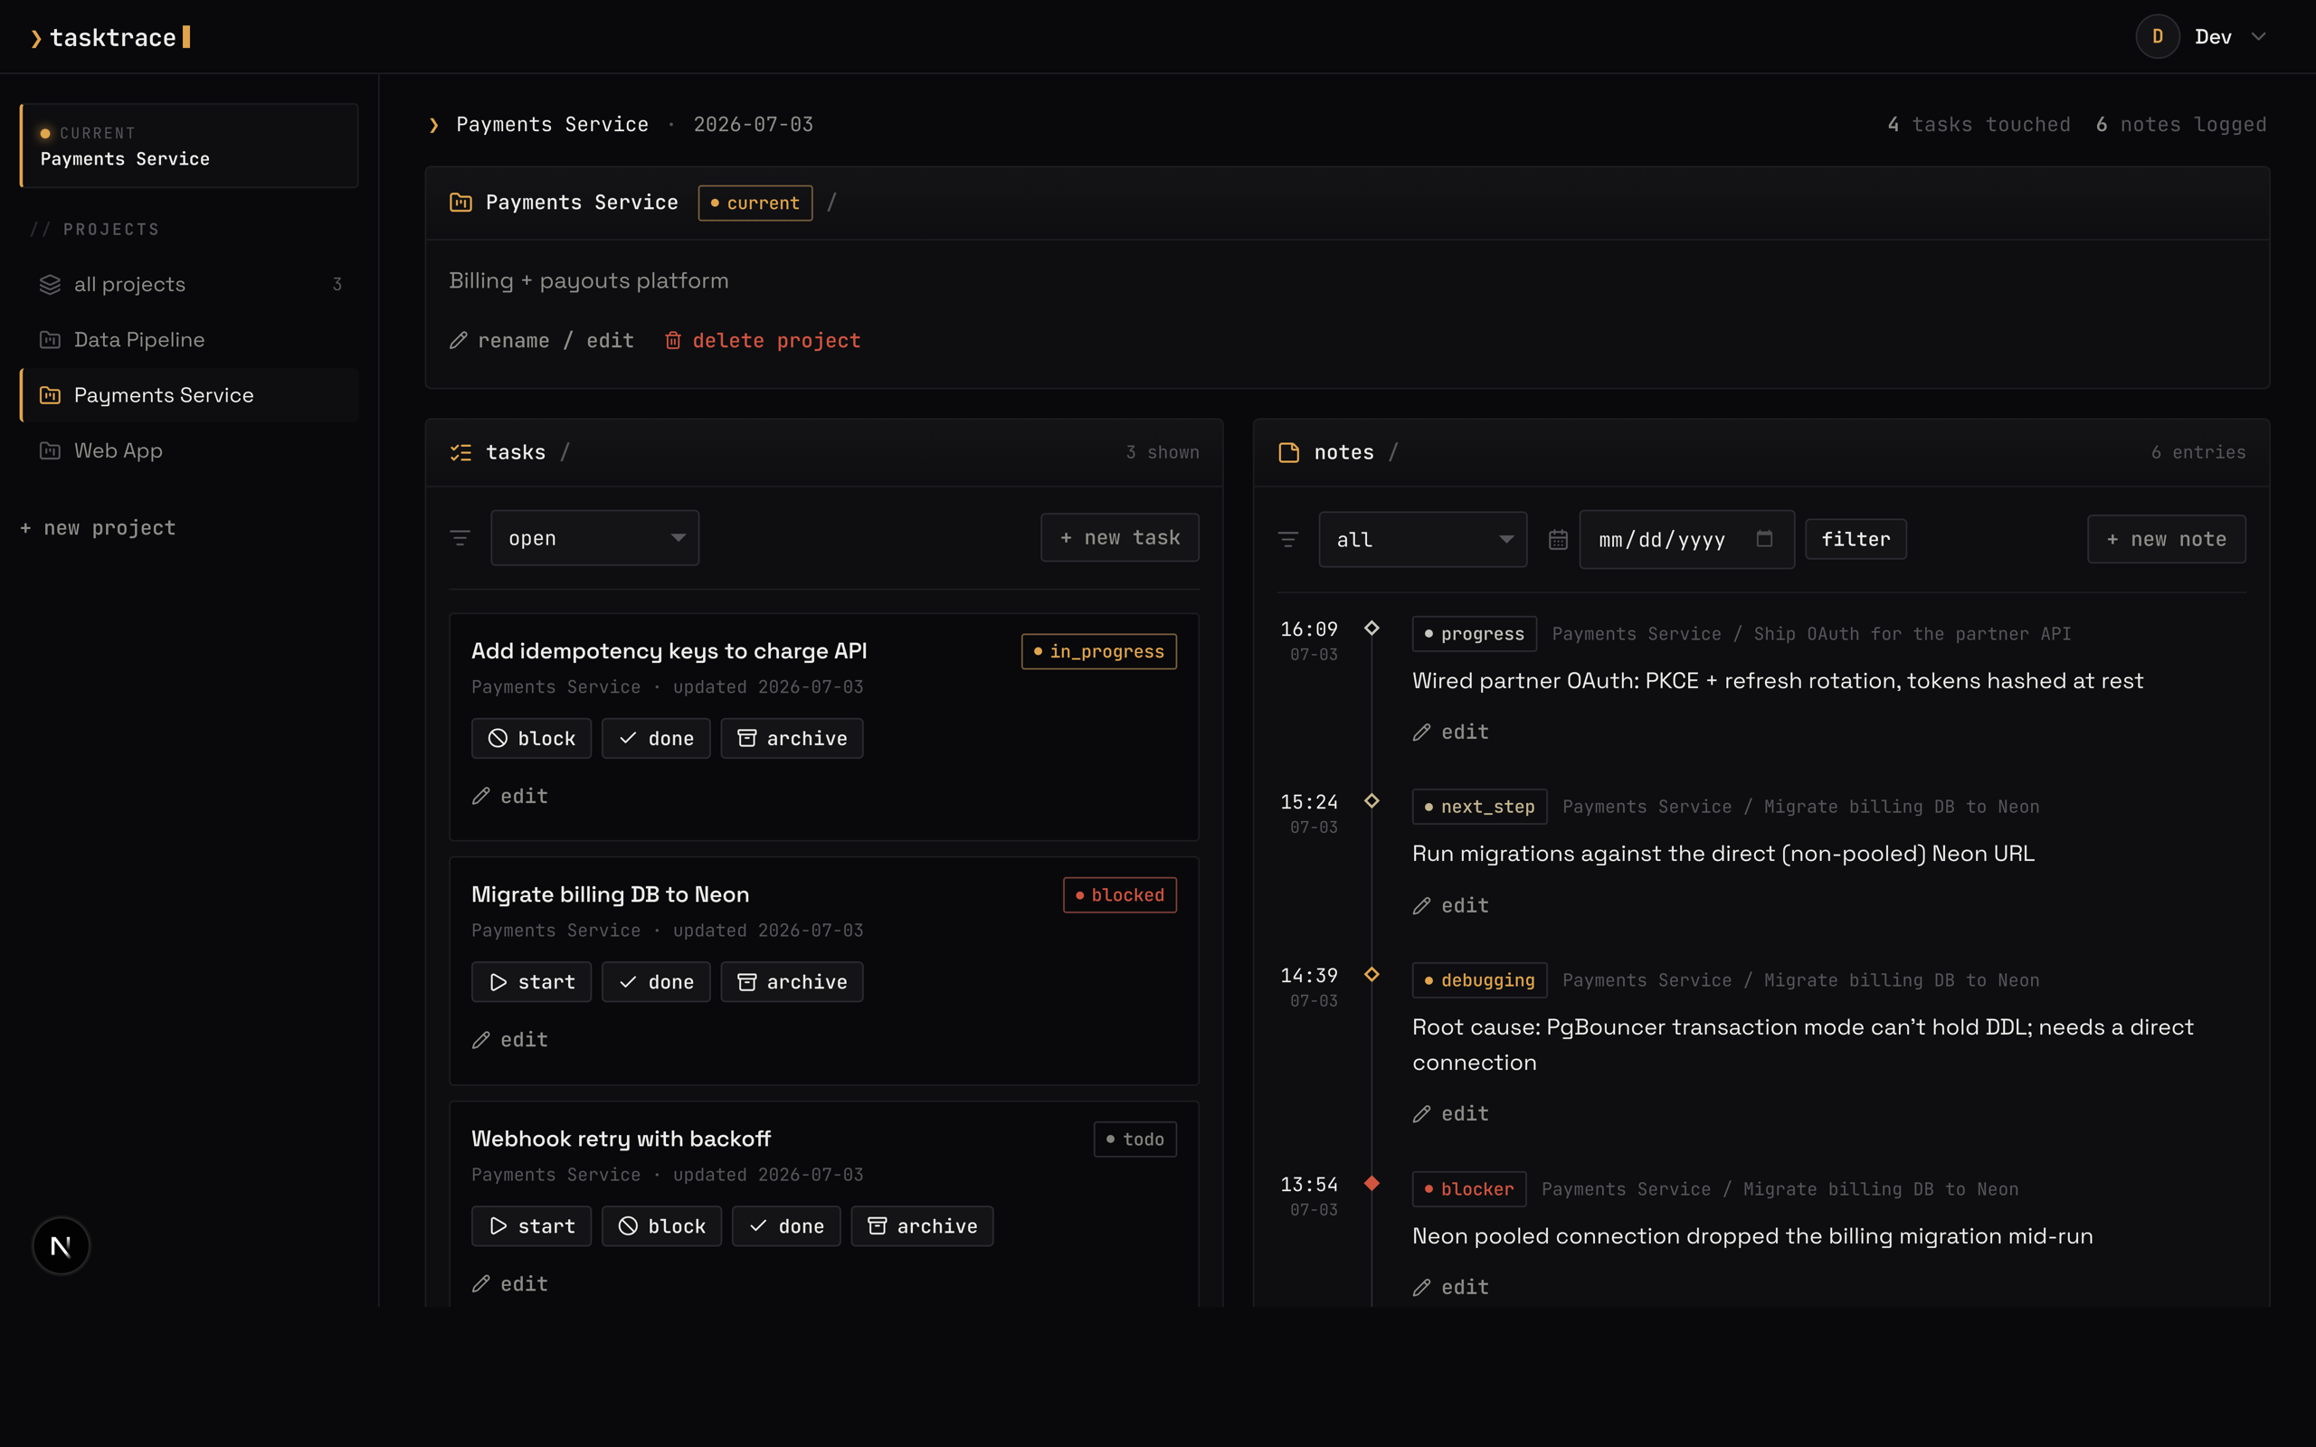Archive the Webhook retry task
The image size is (2316, 1447).
[x=922, y=1226]
